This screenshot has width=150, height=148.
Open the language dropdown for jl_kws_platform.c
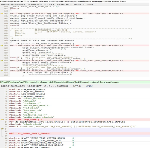[x=70, y=86]
